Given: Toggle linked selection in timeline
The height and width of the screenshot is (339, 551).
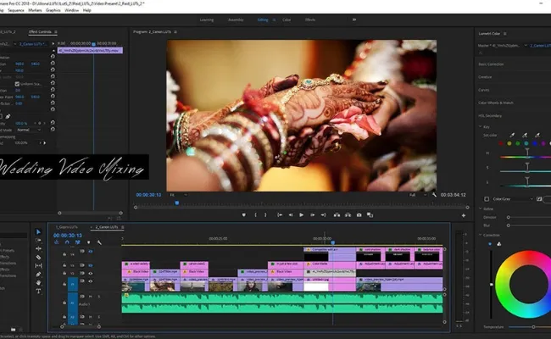Looking at the screenshot, I should point(78,242).
